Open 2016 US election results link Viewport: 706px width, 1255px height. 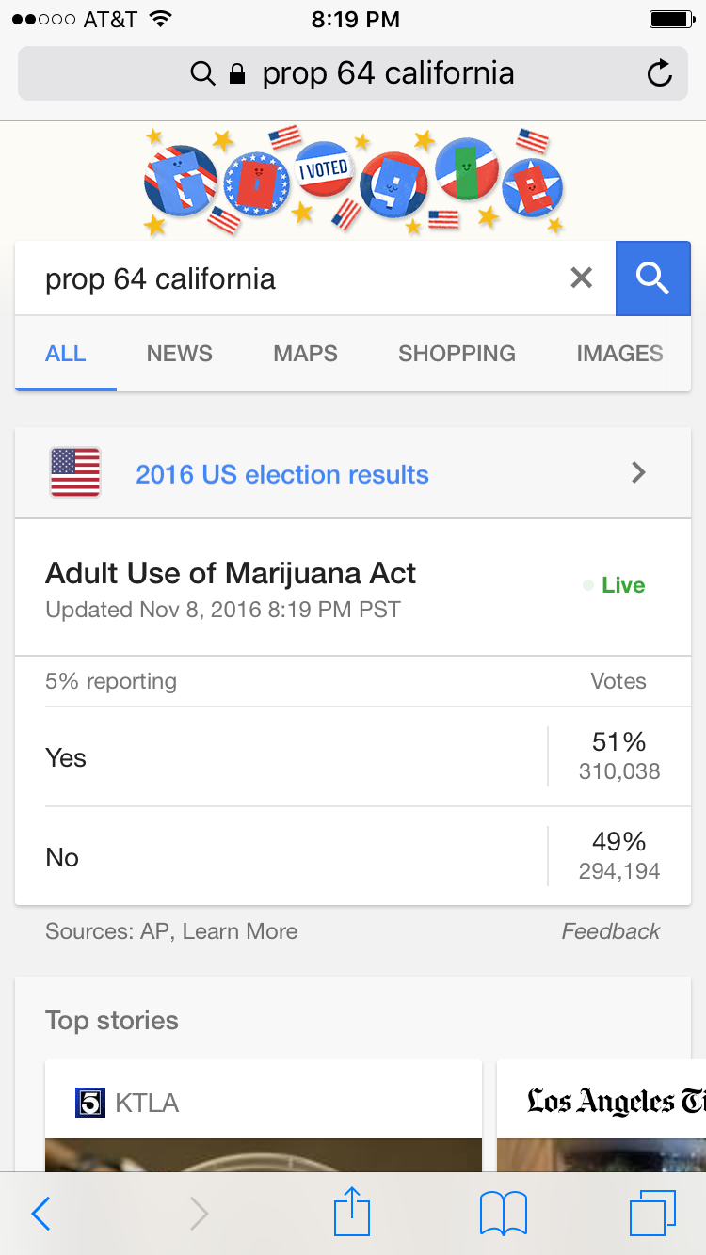click(x=282, y=474)
